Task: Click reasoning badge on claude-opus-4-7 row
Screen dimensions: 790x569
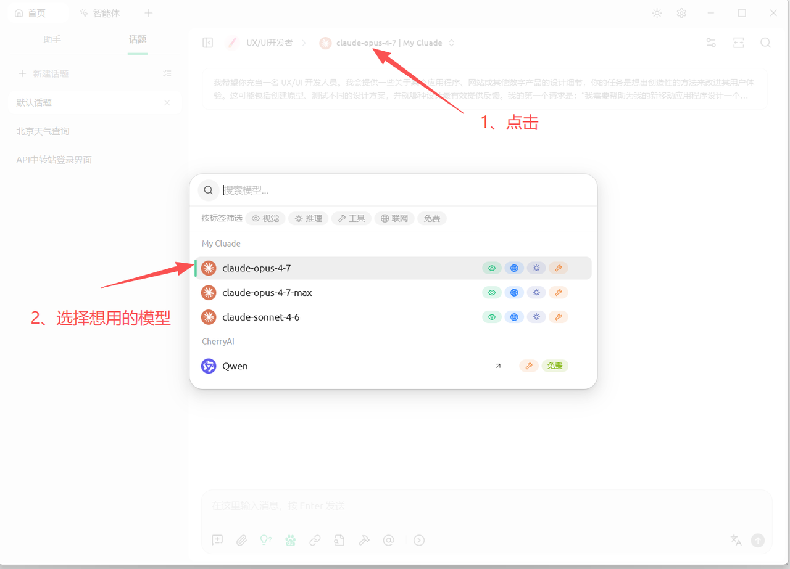Action: 536,268
